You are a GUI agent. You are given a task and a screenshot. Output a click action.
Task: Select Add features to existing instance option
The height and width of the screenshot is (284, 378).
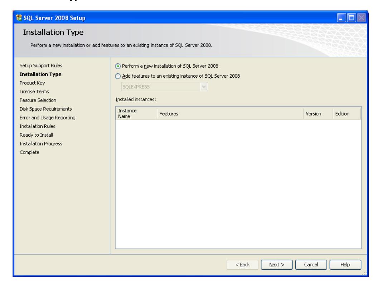click(x=118, y=76)
